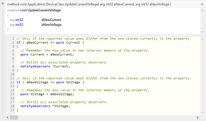Click the declaration panel's scroll-up arrow
This screenshot has width=206, height=121.
(x=202, y=10)
